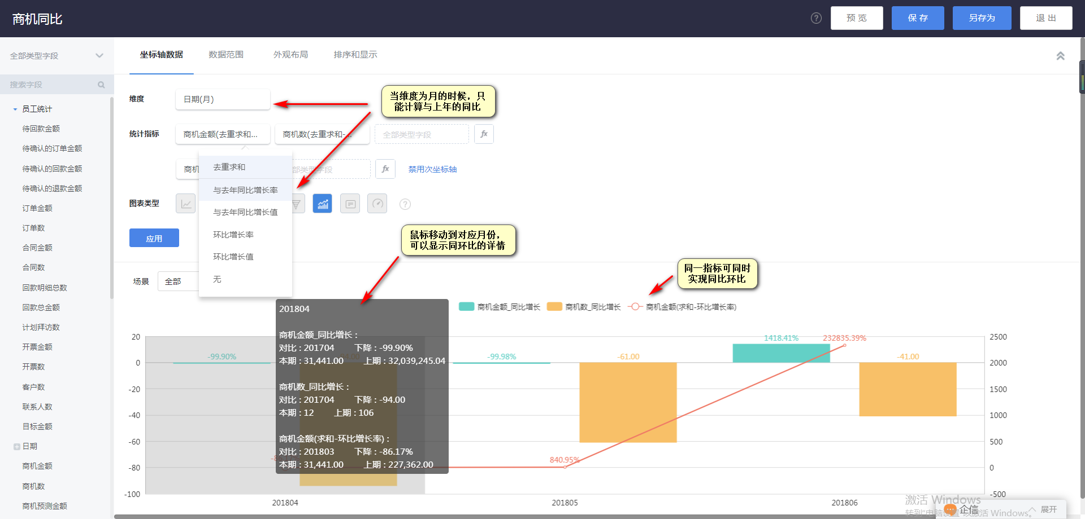Select 目标金额 field
This screenshot has height=519, width=1085.
37,426
